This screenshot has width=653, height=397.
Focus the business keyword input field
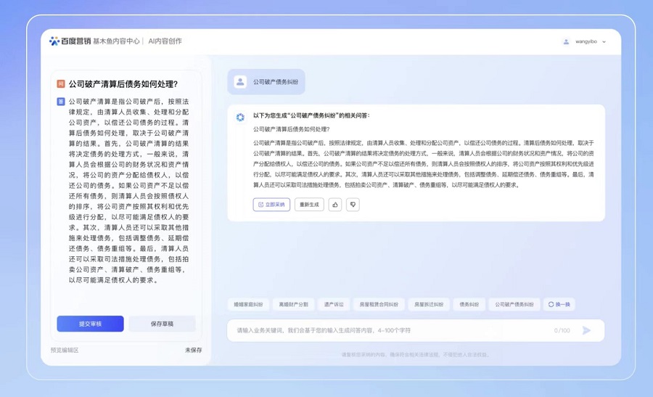(x=392, y=330)
